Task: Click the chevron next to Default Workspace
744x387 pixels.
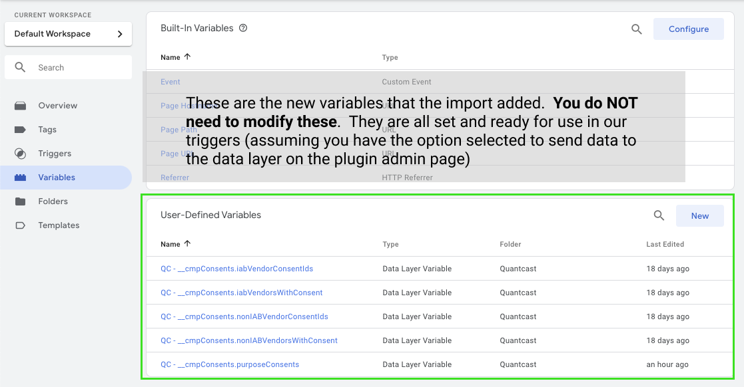Action: (120, 34)
